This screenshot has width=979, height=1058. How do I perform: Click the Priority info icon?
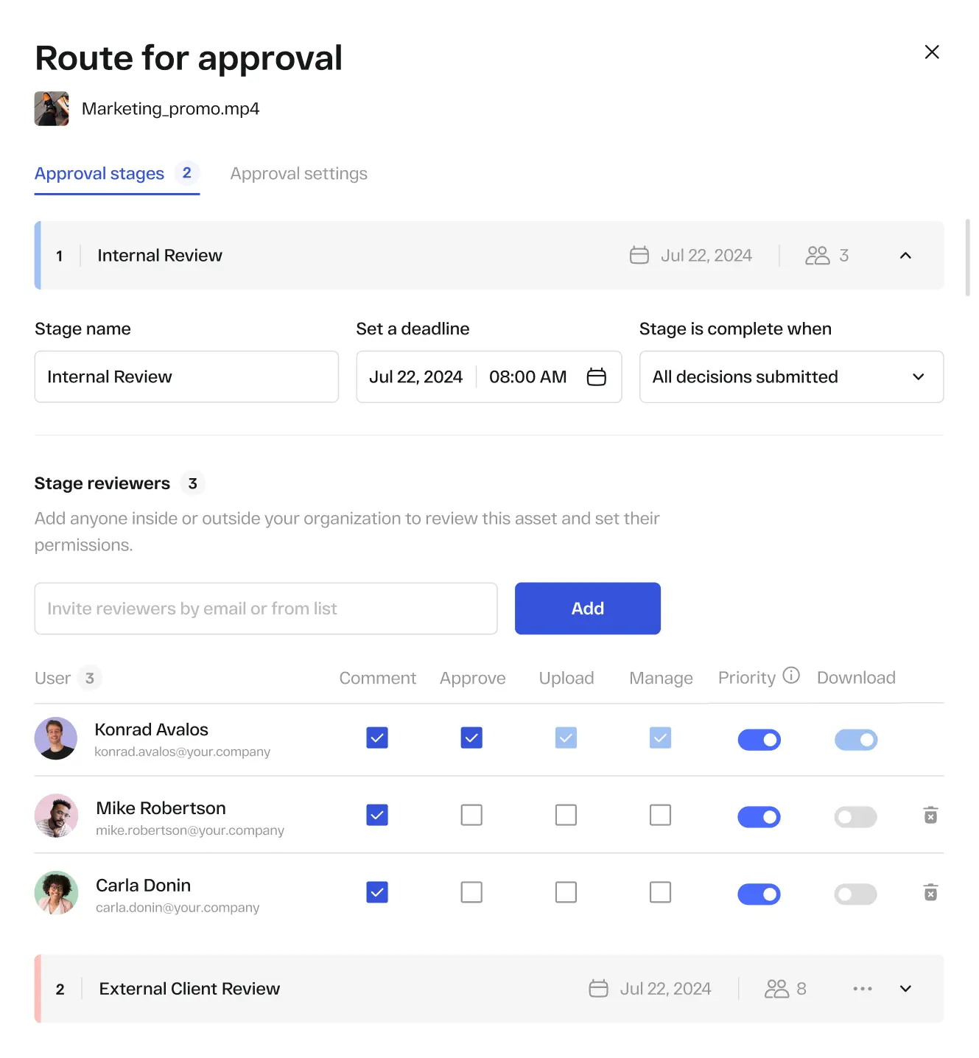pos(791,676)
